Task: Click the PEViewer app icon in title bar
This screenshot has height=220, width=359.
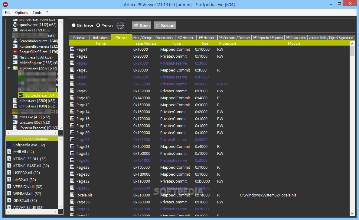Action: click(x=5, y=4)
